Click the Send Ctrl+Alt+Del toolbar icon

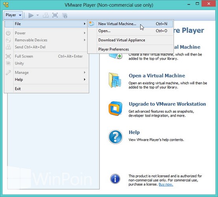[46, 15]
